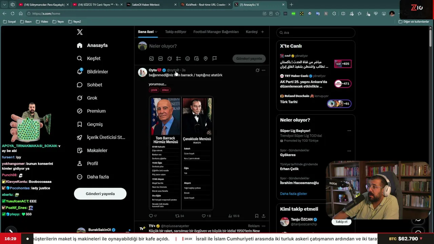Follow Tanju ÖZCAN with Takip et
Screen dimensions: 434x244
[341, 222]
